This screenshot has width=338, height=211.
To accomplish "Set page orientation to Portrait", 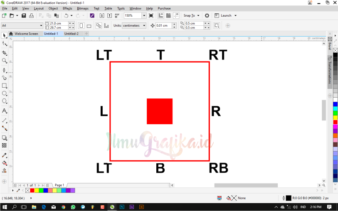I will pyautogui.click(x=81, y=26).
